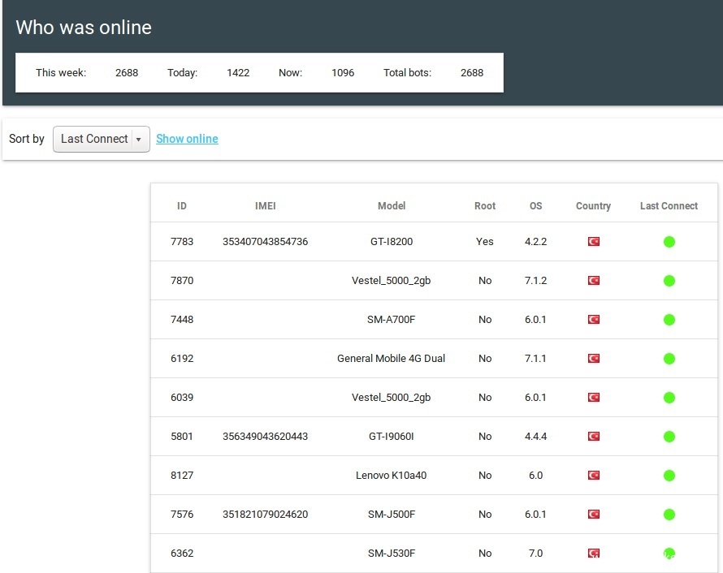Click the Lenovo K10a40 model cell

391,476
